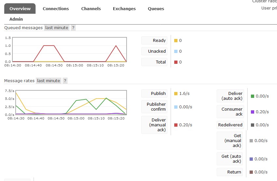Screen dimensions: 277x181
Task: Click the red Deliver manual ack swatch
Action: point(176,125)
